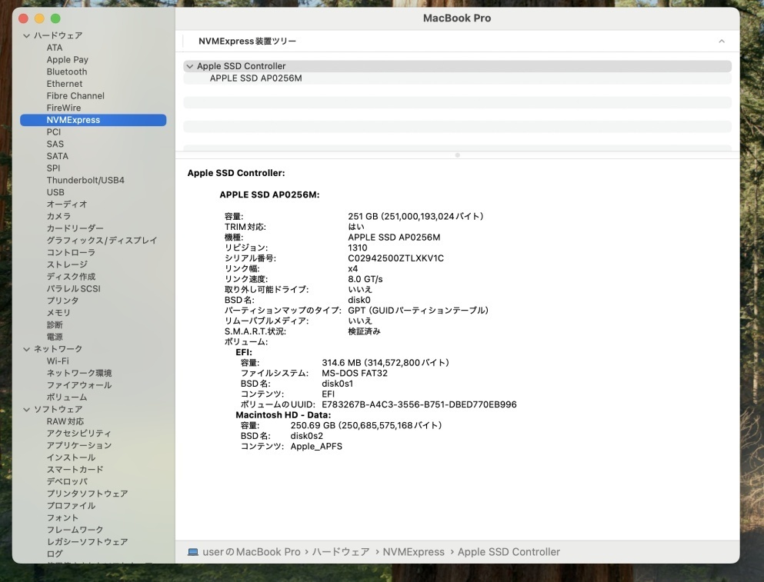The image size is (764, 582).
Task: Select Ethernet in the sidebar
Action: (65, 84)
